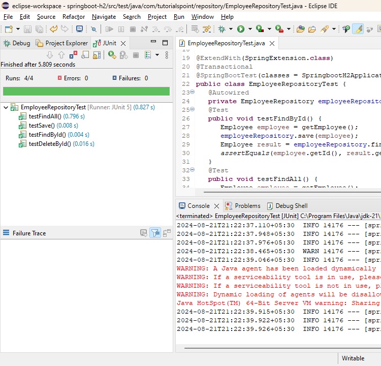This screenshot has height=366, width=381.
Task: Click the Rerun Test icon in JUnit view
Action: click(x=111, y=55)
